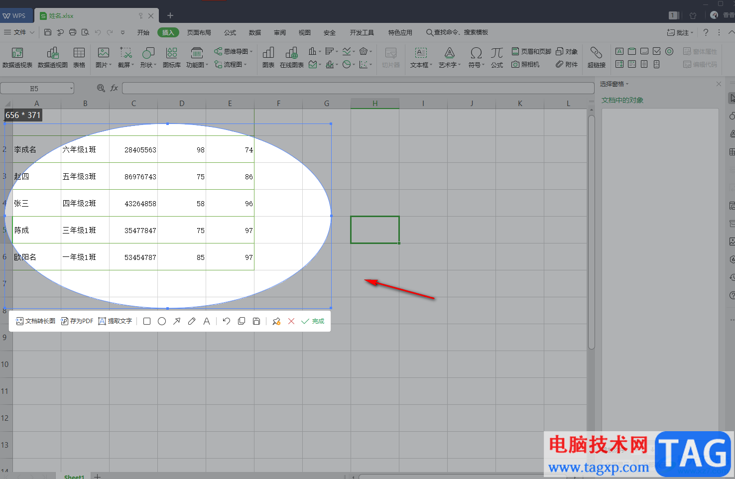Insert 表格 table icon
This screenshot has width=735, height=479.
(79, 58)
